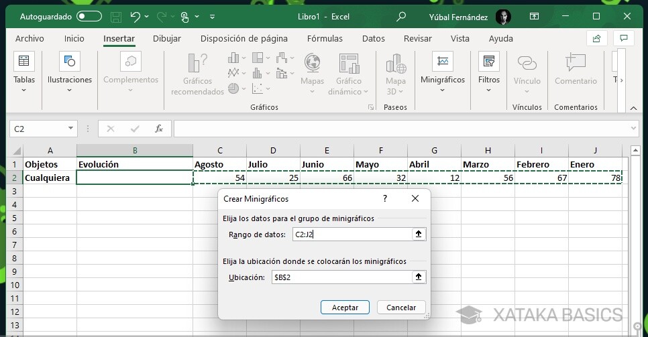The width and height of the screenshot is (648, 337).
Task: Click the Cancelar button
Action: 401,308
